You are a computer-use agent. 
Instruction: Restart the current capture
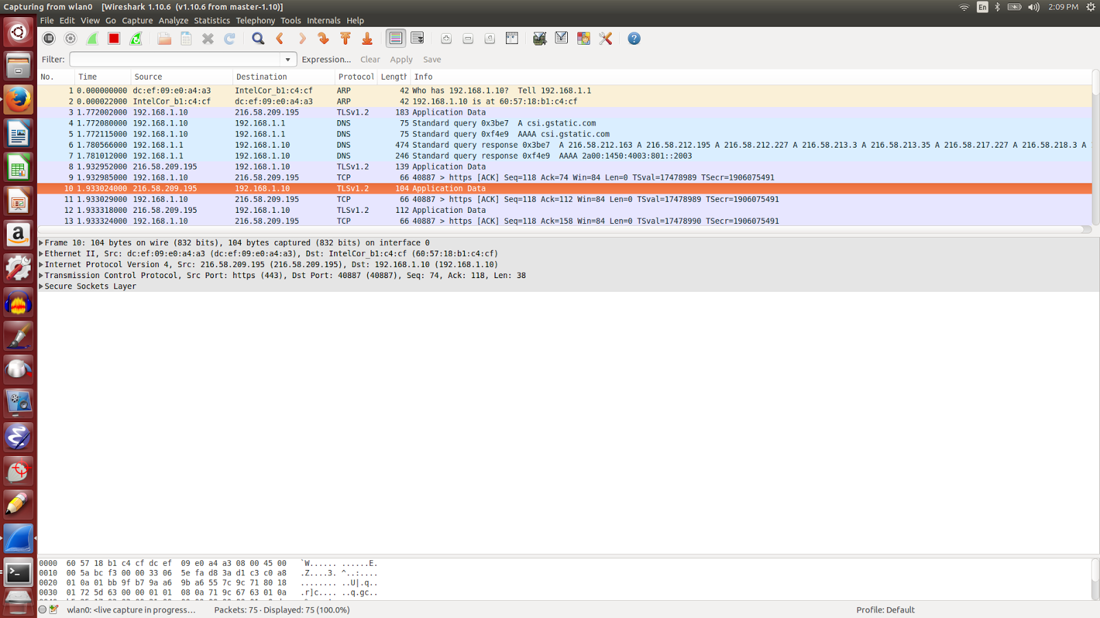[135, 38]
